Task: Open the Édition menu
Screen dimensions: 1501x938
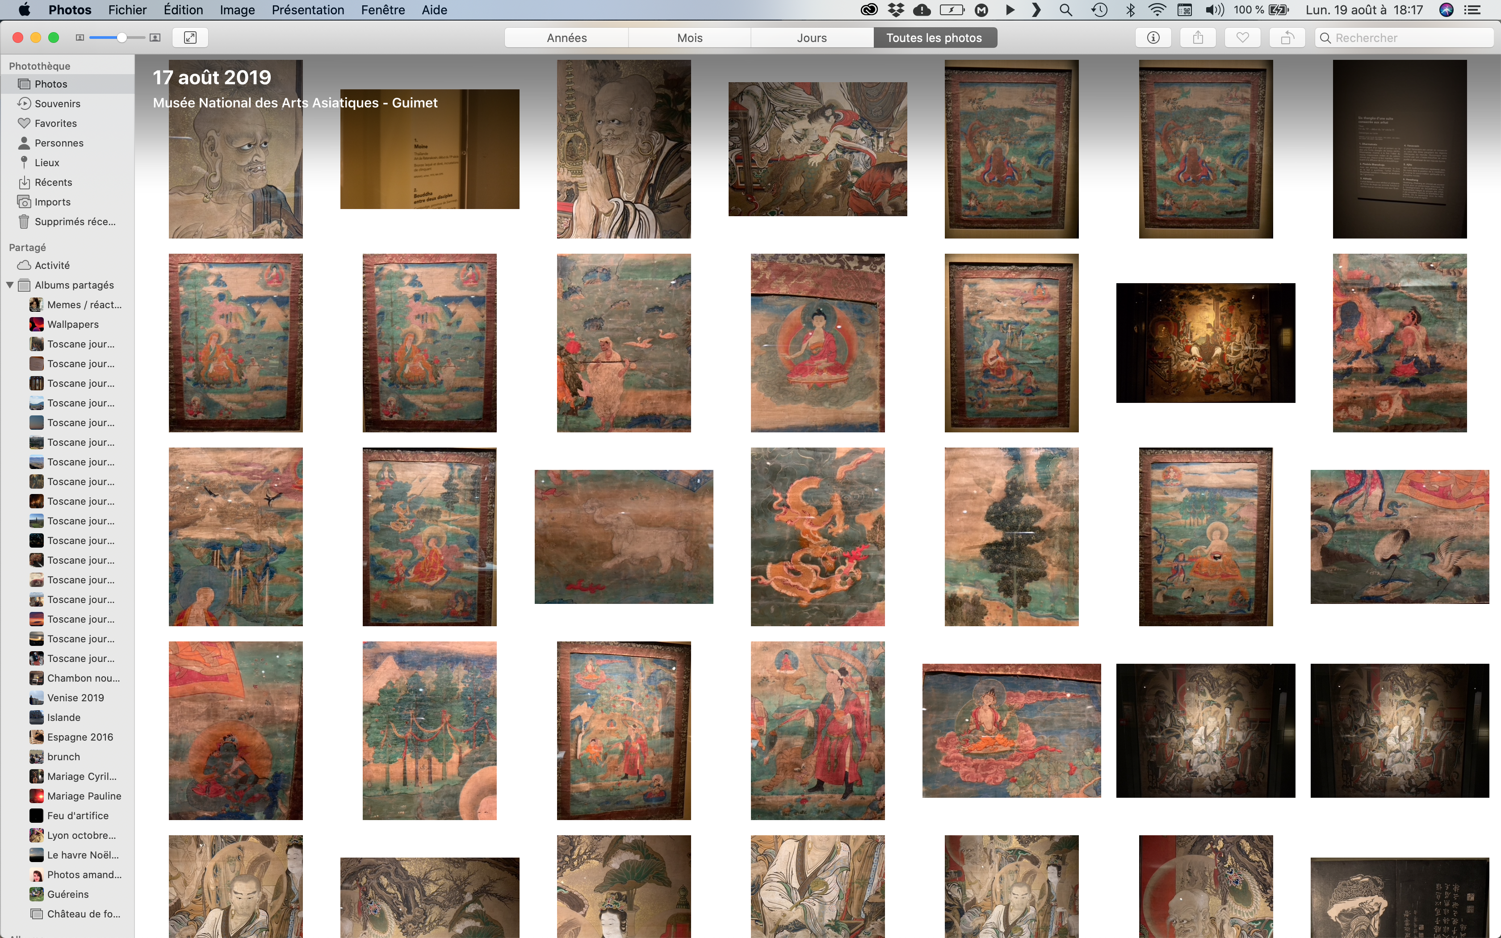Action: click(x=183, y=10)
